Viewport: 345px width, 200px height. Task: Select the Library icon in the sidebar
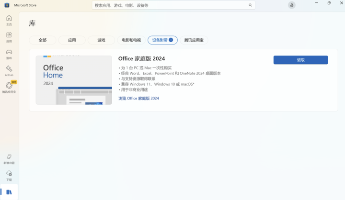(9, 192)
